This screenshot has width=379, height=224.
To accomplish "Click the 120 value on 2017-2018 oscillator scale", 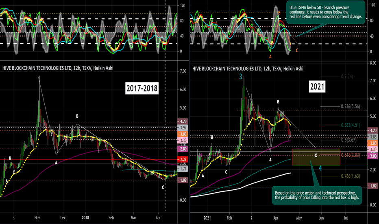I will click(x=183, y=6).
